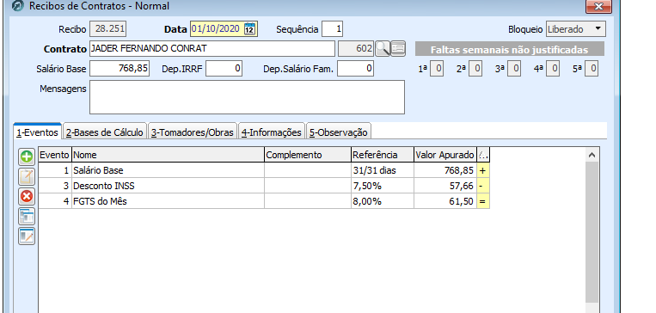656x313 pixels.
Task: Click the 3ª week absences field
Action: click(514, 69)
